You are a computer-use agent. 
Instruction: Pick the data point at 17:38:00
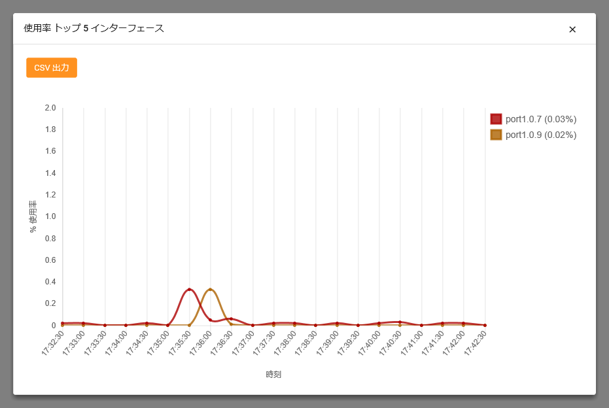294,323
